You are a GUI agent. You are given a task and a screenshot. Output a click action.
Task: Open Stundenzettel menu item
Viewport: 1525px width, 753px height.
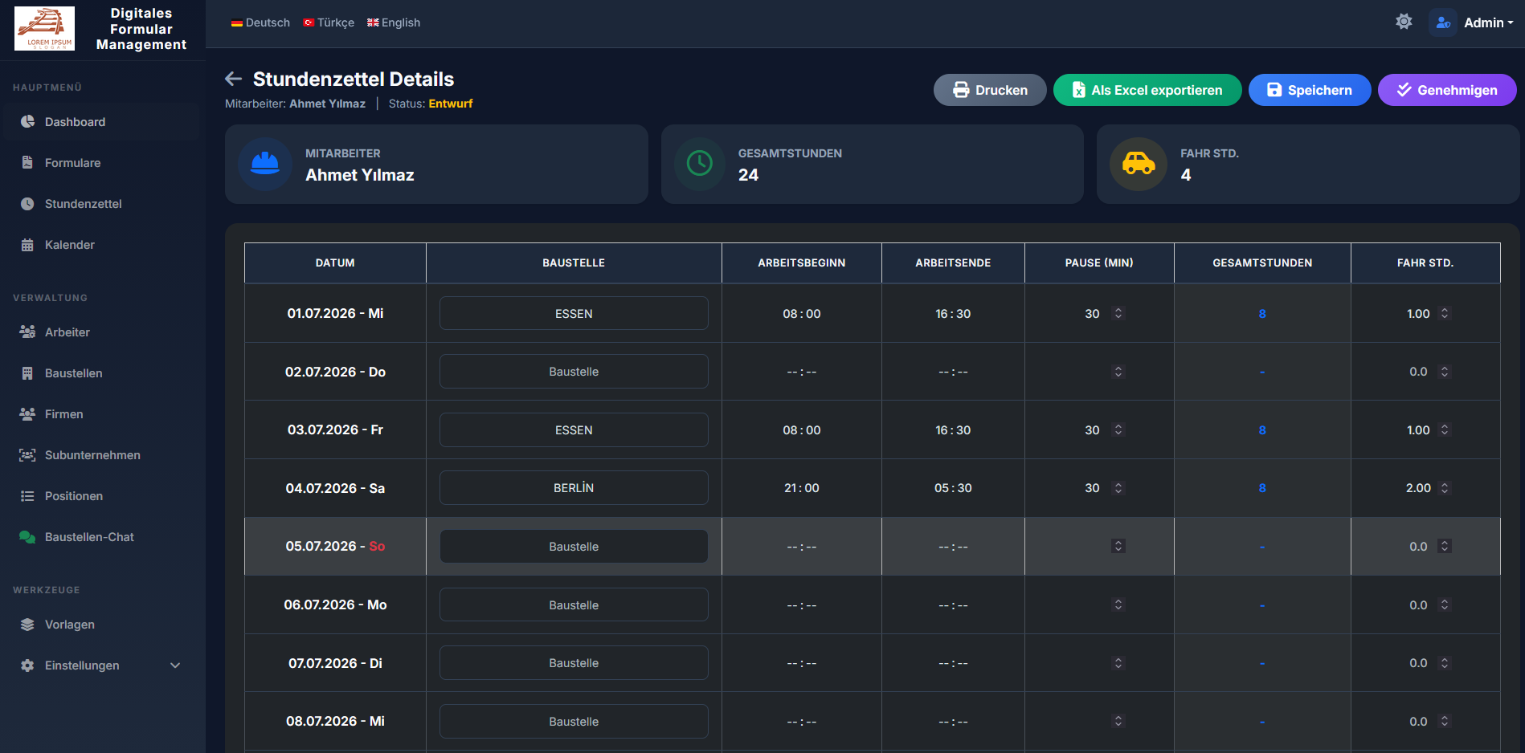tap(101, 203)
